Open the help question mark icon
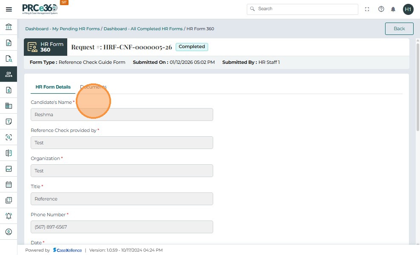Viewport: 420px width, 255px height. (x=381, y=9)
